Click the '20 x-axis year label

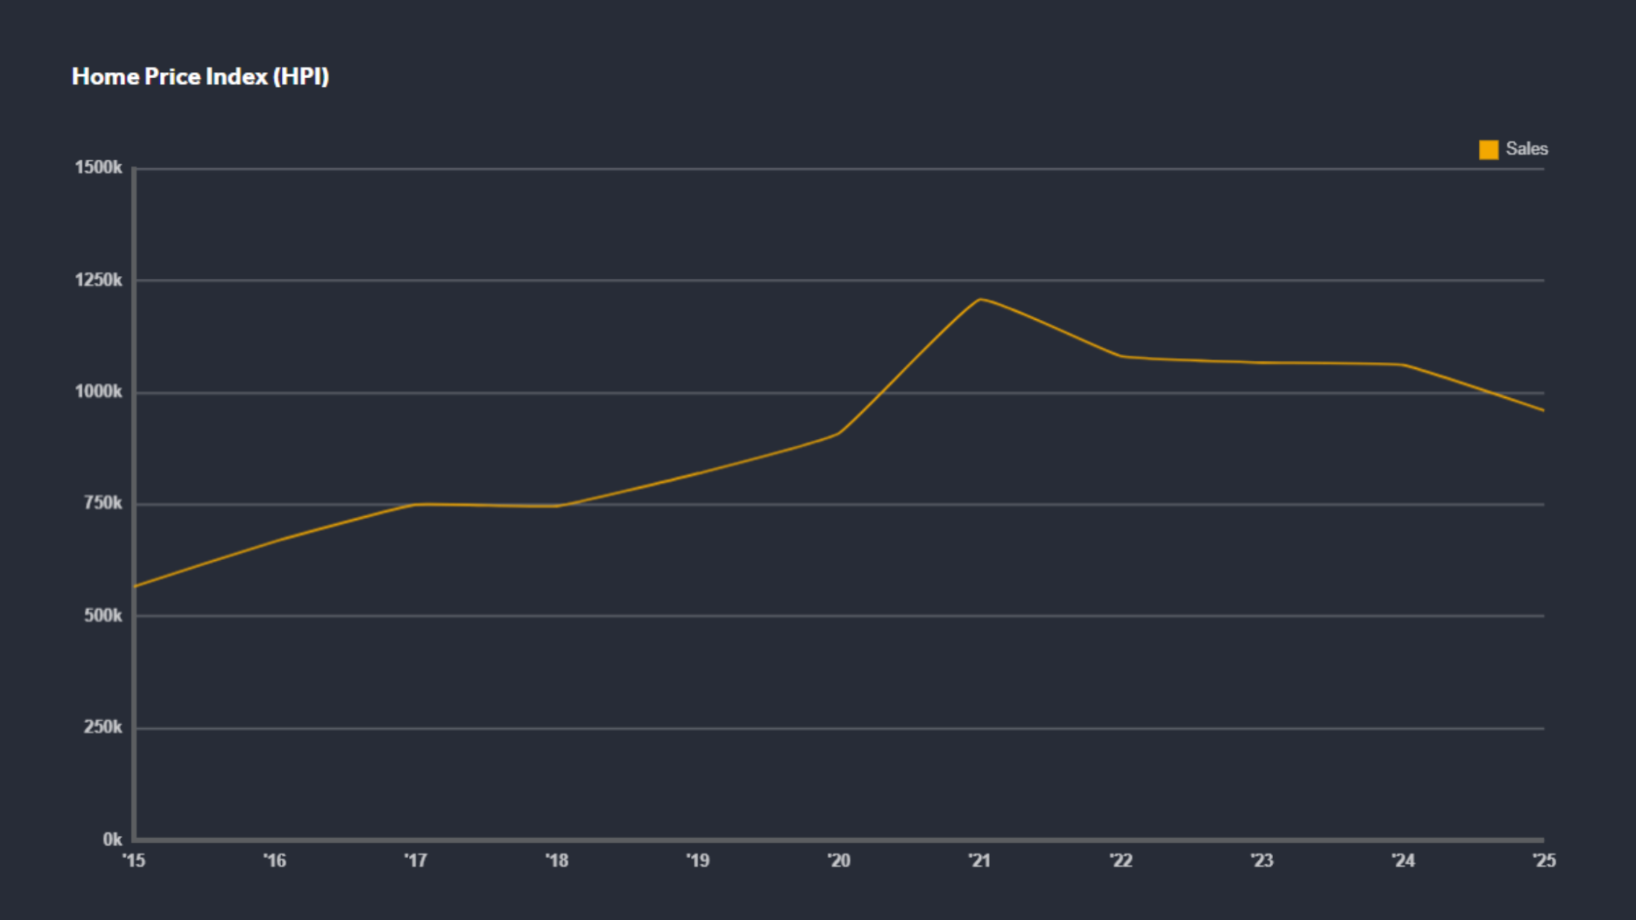[839, 861]
